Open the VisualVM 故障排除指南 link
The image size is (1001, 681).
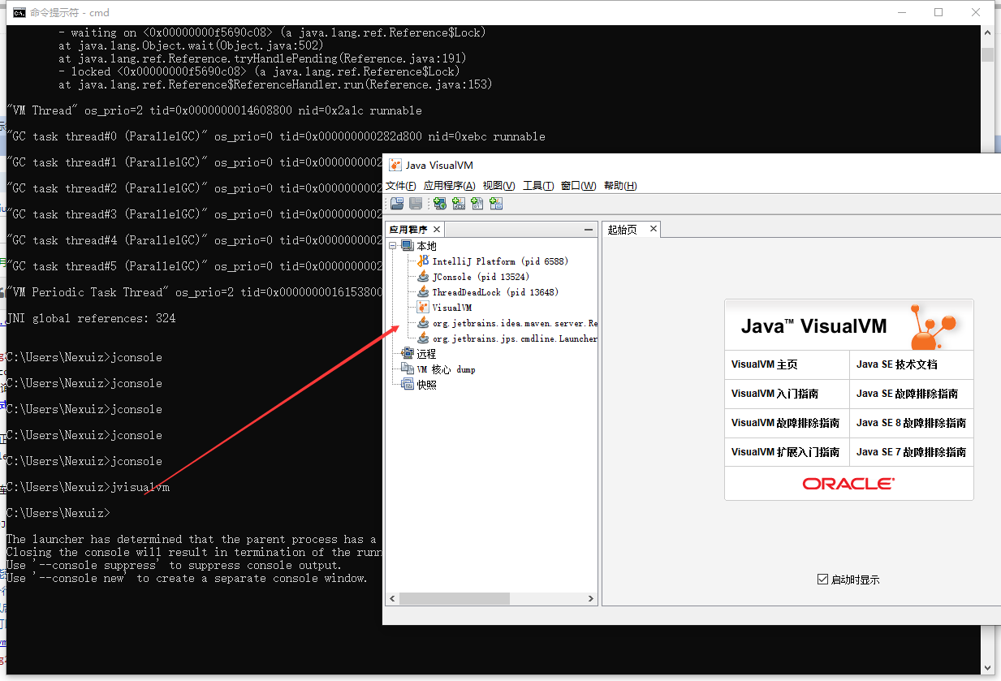click(787, 423)
